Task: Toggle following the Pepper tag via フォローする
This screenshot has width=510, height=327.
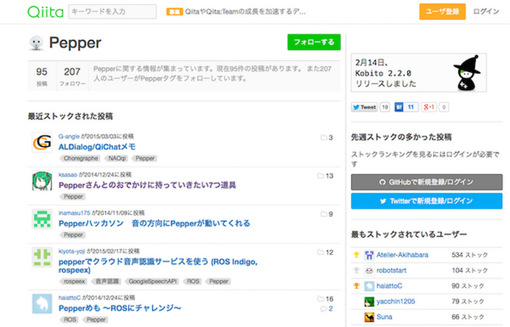Action: coord(314,42)
